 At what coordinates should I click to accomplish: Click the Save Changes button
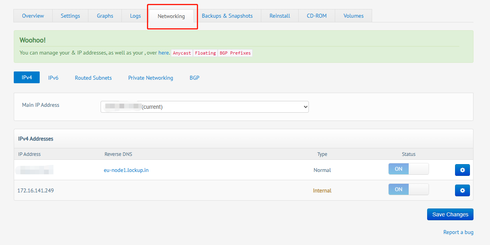(450, 214)
